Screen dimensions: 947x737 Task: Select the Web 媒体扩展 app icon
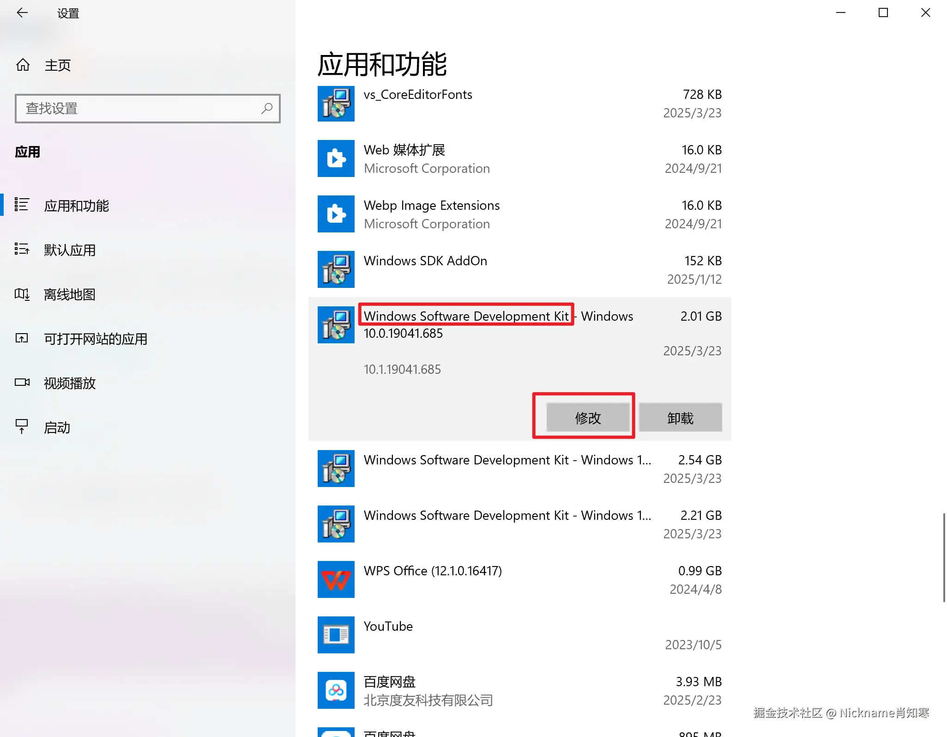click(x=336, y=158)
